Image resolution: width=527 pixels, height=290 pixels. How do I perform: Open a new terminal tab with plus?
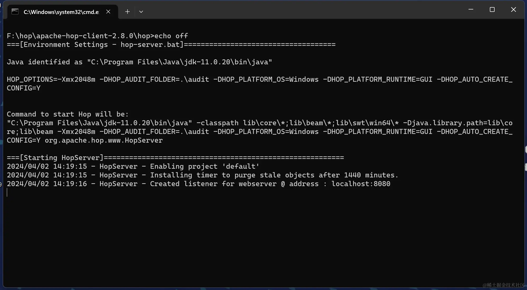127,12
